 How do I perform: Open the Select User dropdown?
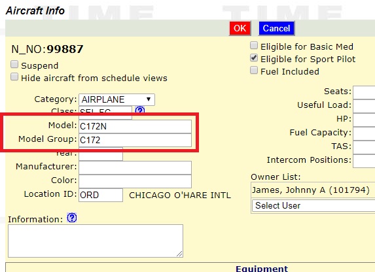313,205
